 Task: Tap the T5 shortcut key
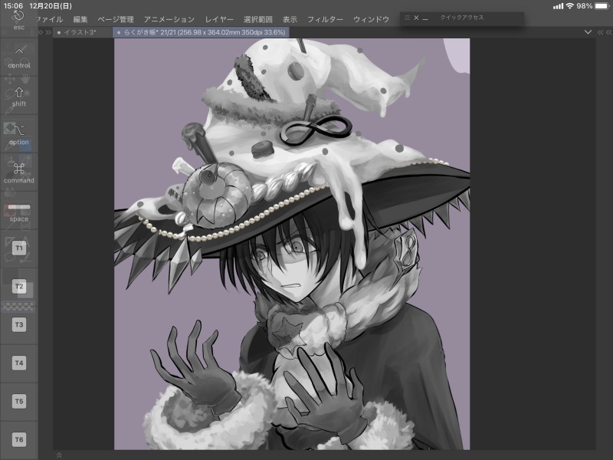click(x=19, y=401)
